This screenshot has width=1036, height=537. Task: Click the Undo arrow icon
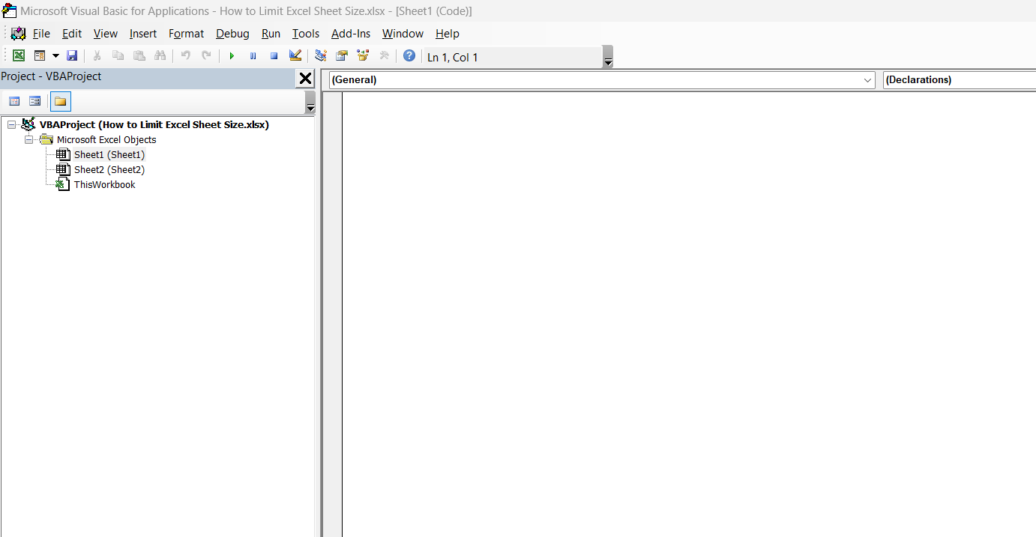[185, 56]
